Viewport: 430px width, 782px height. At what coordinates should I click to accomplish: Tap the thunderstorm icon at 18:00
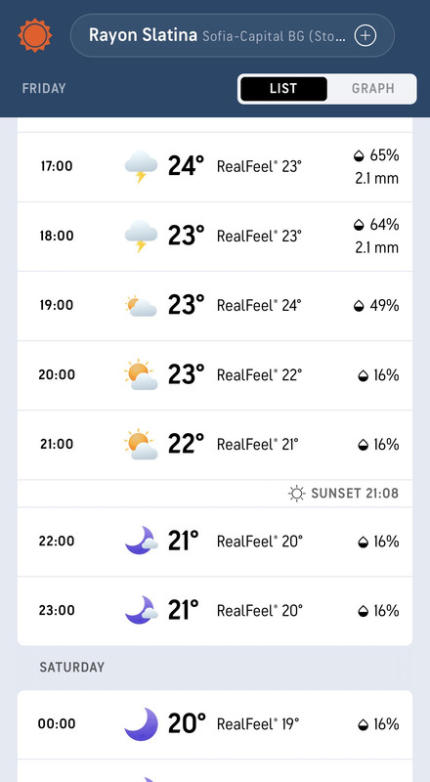point(141,236)
